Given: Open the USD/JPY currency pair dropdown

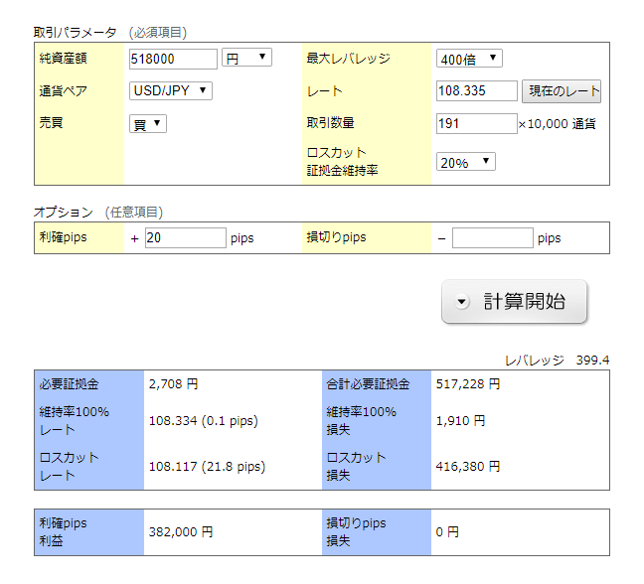Looking at the screenshot, I should pos(171,90).
